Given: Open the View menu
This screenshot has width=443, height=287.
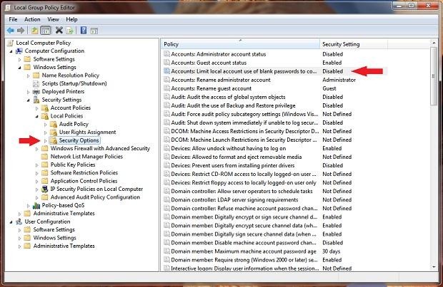Looking at the screenshot, I should (53, 19).
